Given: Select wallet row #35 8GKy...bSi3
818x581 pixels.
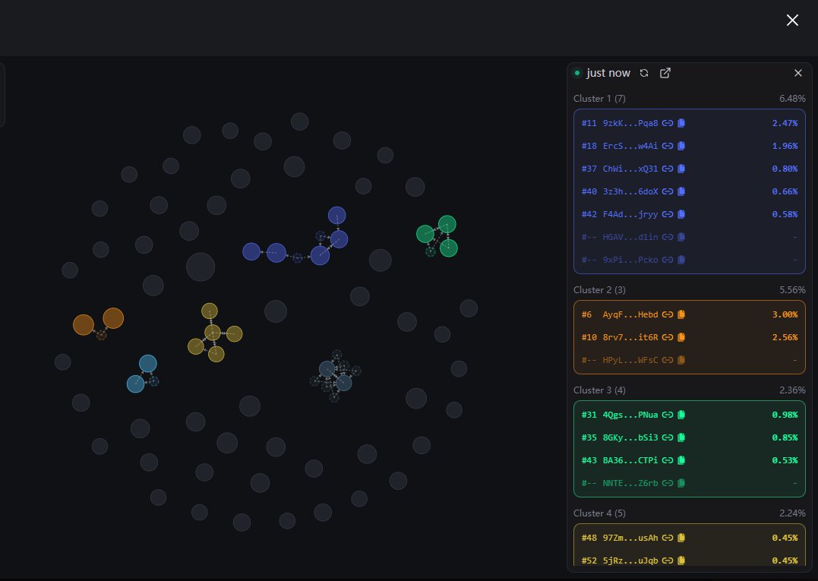Looking at the screenshot, I should pos(689,437).
